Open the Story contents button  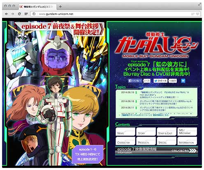coord(146,132)
